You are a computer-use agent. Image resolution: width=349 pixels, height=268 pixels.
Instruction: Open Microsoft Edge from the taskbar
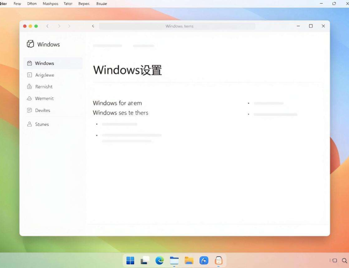tap(159, 260)
